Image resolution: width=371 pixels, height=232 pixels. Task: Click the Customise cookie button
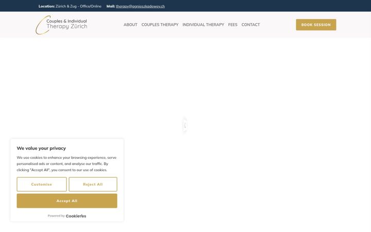pos(42,184)
